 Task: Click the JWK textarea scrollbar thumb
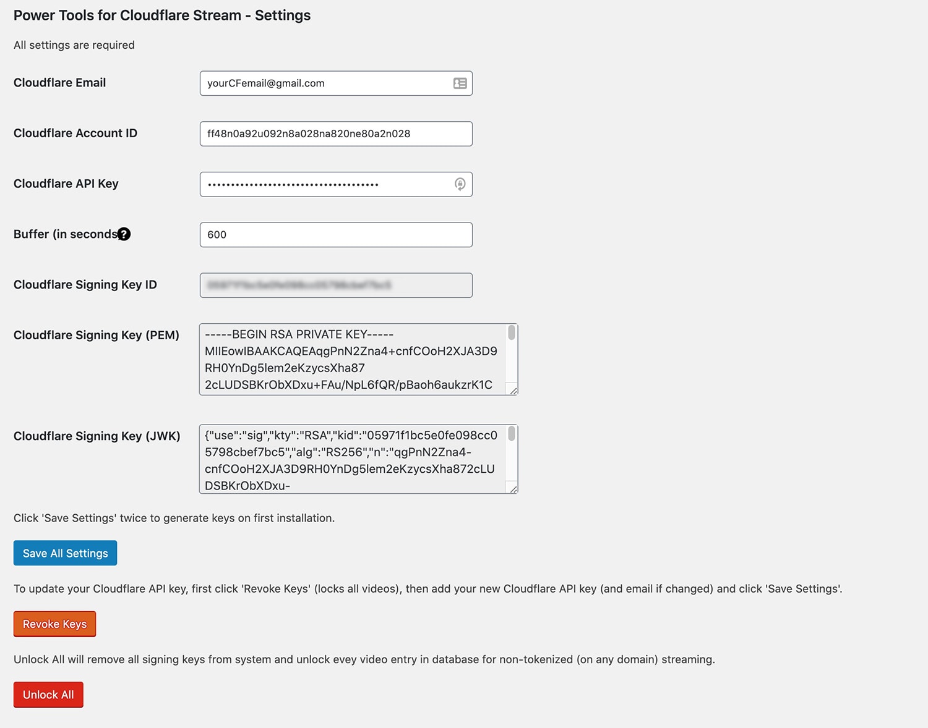(x=512, y=433)
